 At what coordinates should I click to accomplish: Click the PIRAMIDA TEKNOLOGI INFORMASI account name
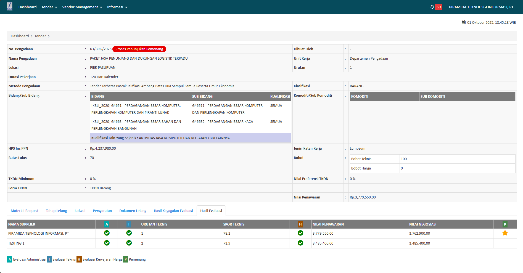tap(481, 7)
